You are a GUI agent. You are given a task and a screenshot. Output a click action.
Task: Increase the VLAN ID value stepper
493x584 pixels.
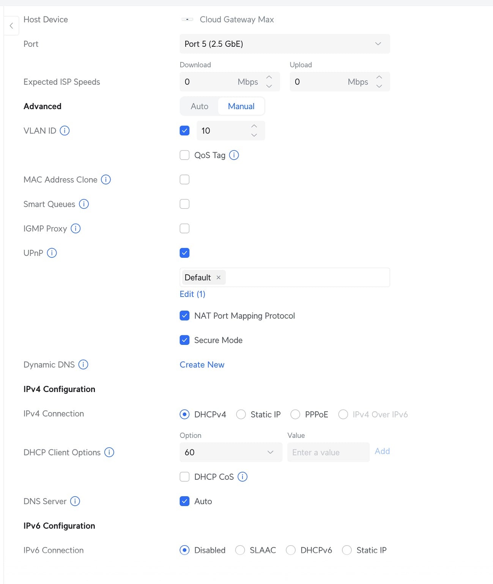point(254,126)
